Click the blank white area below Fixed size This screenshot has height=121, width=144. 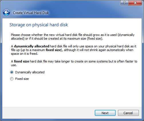[72, 94]
